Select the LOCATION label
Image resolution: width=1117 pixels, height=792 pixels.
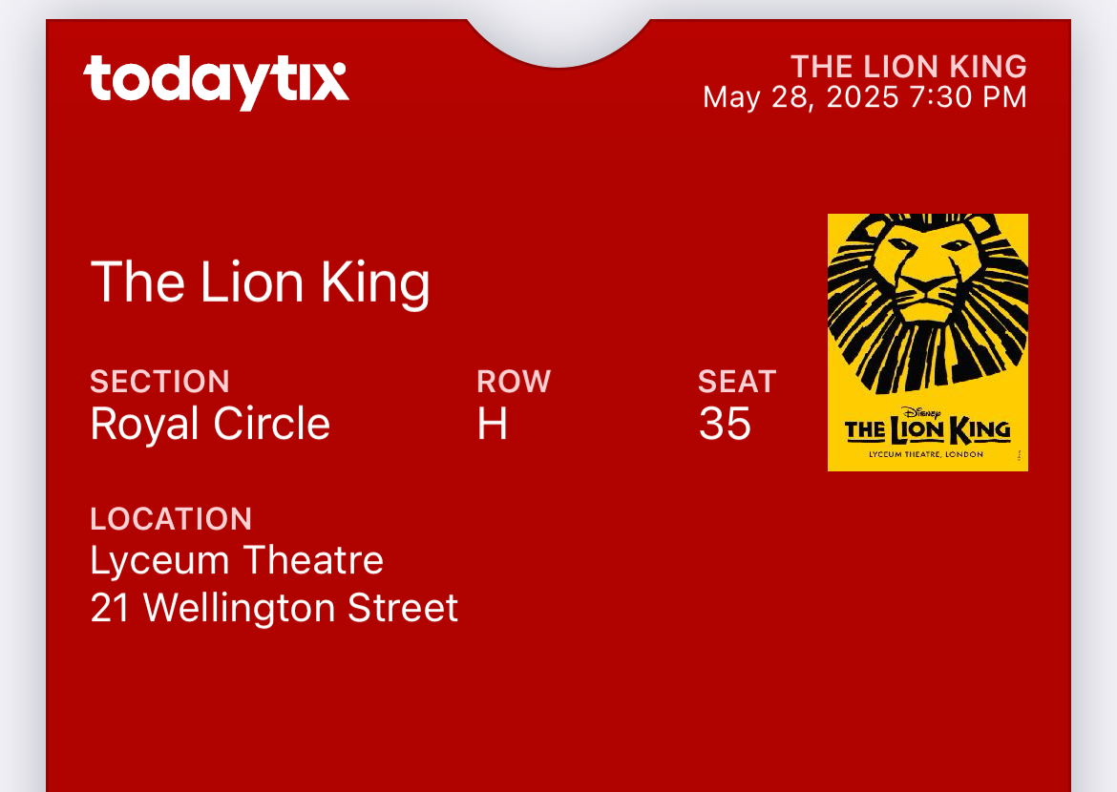(171, 518)
